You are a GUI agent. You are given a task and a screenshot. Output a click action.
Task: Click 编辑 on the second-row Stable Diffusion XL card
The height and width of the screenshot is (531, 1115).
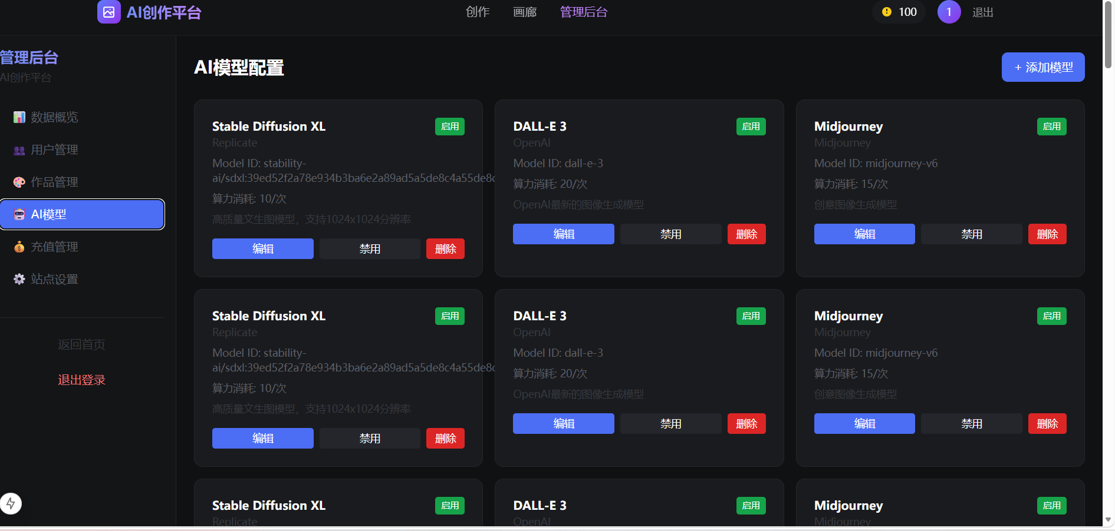coord(263,438)
